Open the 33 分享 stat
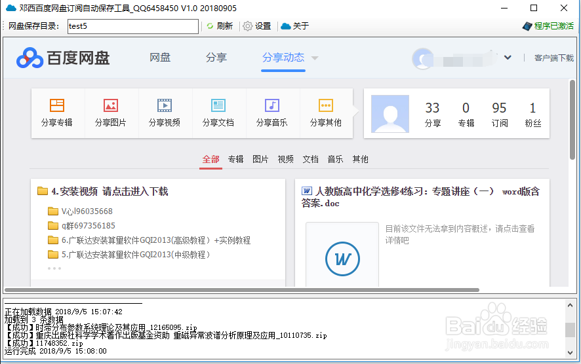Screen dimensions: 581x364 click(x=432, y=115)
